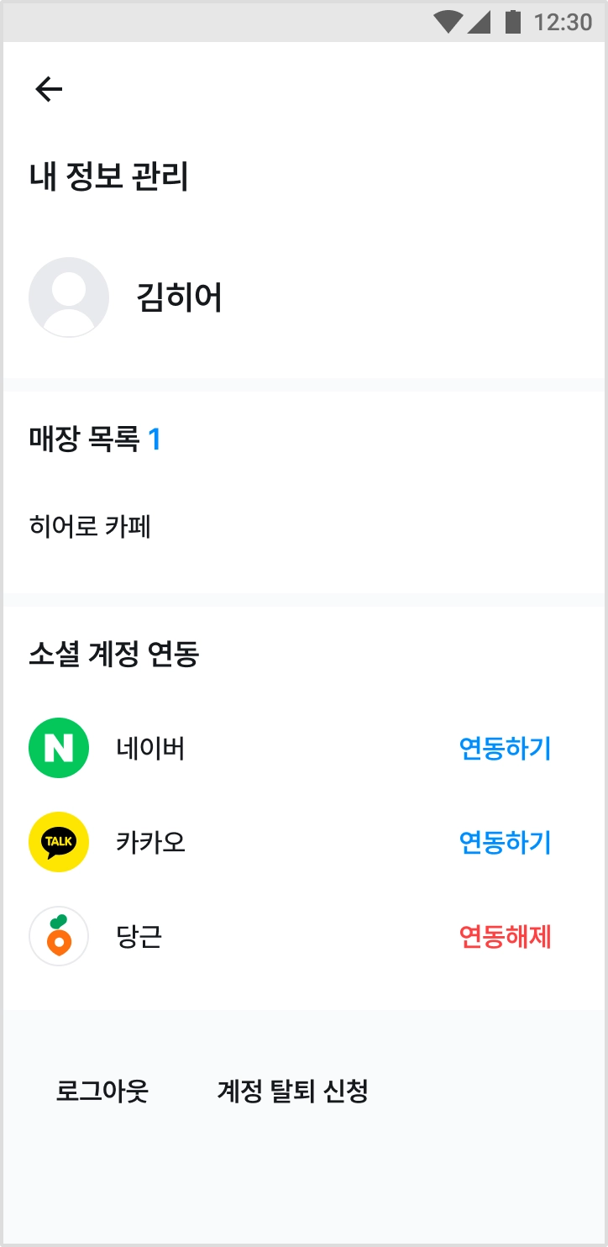Unlink Danggeun account with 연동해제

point(505,936)
